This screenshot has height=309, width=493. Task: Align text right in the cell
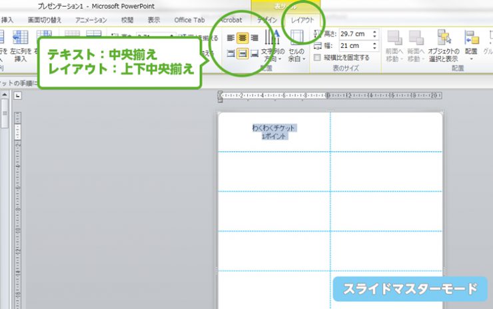tap(254, 38)
